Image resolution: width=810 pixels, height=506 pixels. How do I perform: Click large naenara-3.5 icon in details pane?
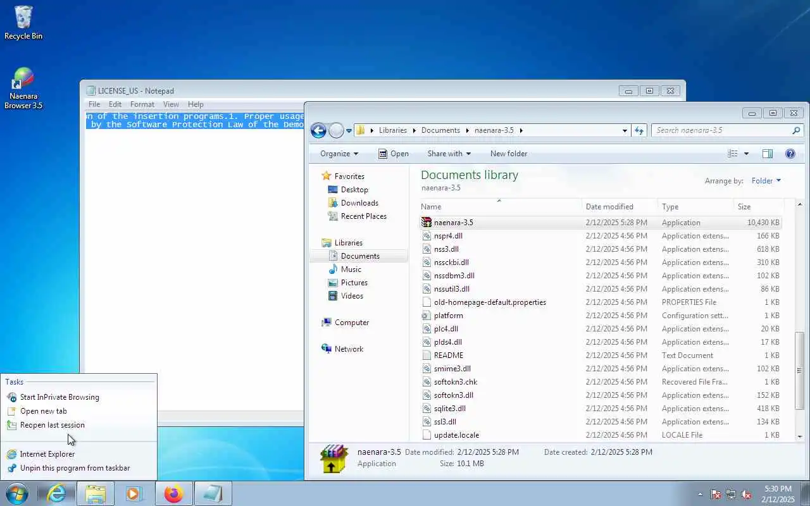coord(333,459)
